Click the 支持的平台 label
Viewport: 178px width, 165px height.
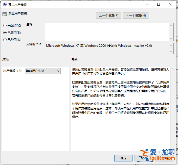pos(34,44)
